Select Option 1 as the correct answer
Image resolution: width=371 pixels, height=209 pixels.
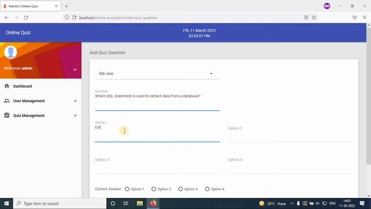pos(127,189)
